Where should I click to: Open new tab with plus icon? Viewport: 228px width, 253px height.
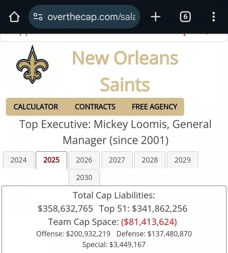pyautogui.click(x=155, y=17)
